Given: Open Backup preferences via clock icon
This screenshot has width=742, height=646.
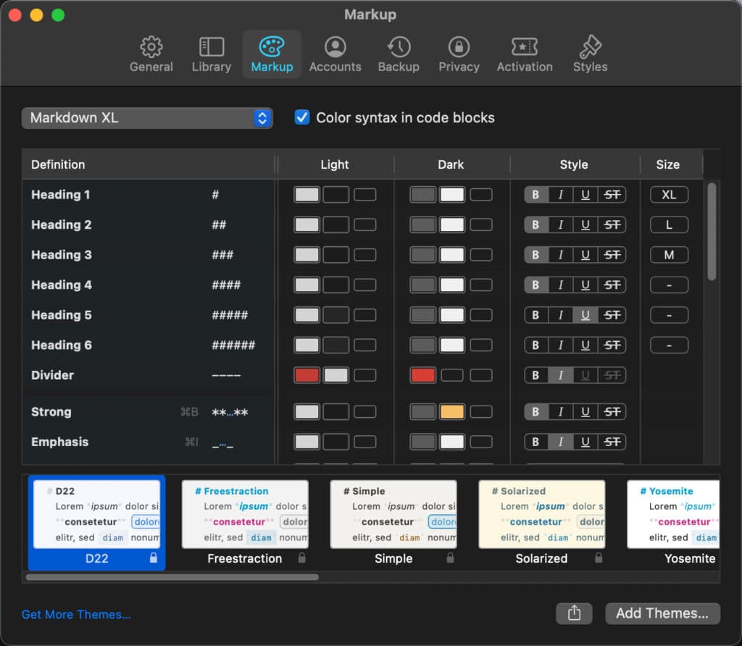Looking at the screenshot, I should point(399,54).
